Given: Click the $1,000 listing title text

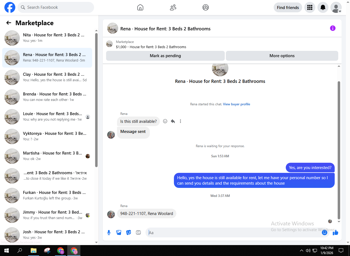Looking at the screenshot, I should coord(151,47).
